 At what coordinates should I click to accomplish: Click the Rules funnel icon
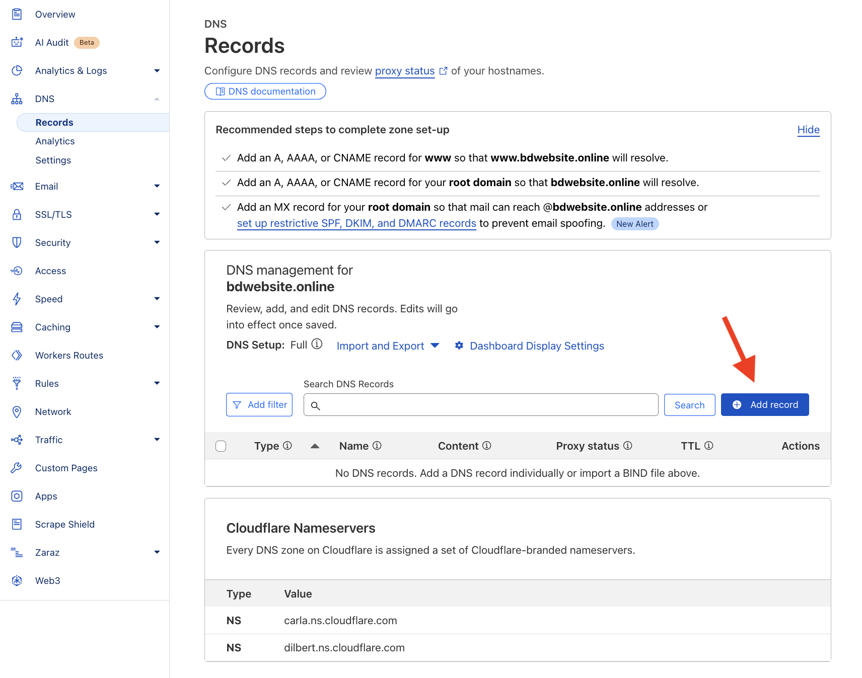click(17, 383)
